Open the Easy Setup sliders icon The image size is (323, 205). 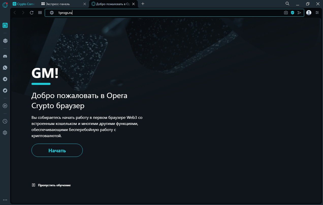pyautogui.click(x=317, y=13)
